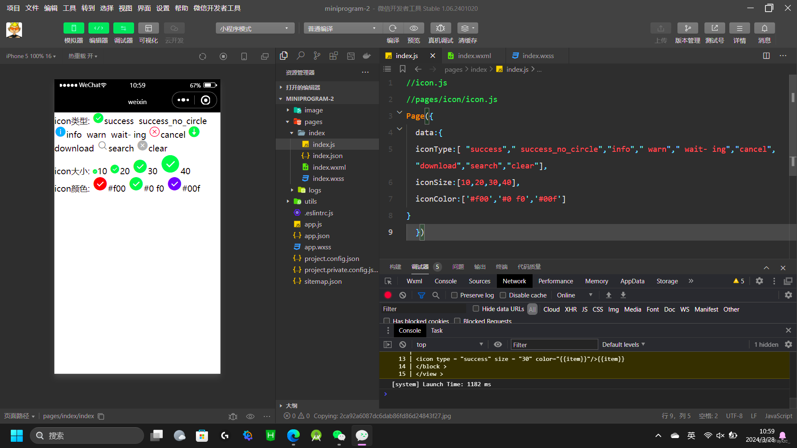This screenshot has width=797, height=448.
Task: Switch to the index.wxml editor tab
Action: pyautogui.click(x=474, y=56)
